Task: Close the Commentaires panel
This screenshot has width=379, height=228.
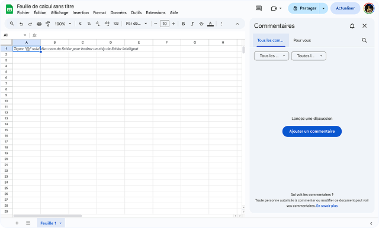Action: [365, 26]
